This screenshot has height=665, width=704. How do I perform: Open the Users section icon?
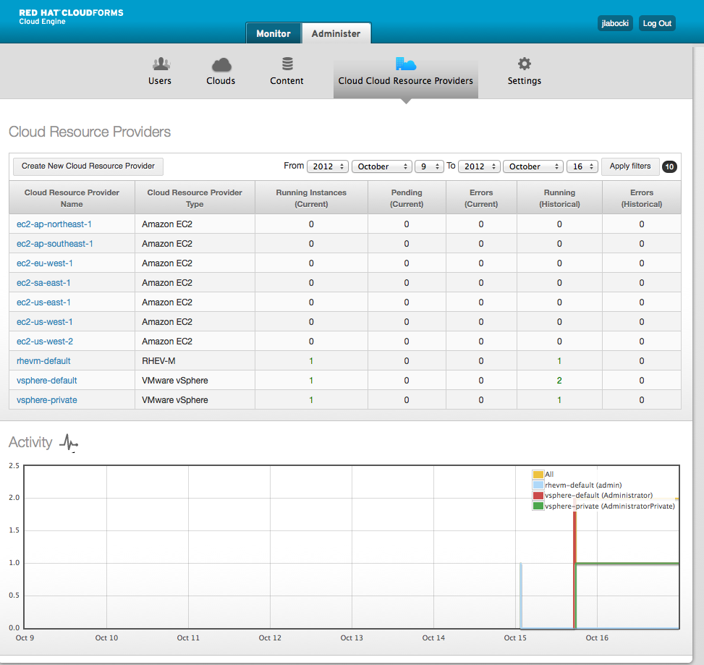pos(160,64)
